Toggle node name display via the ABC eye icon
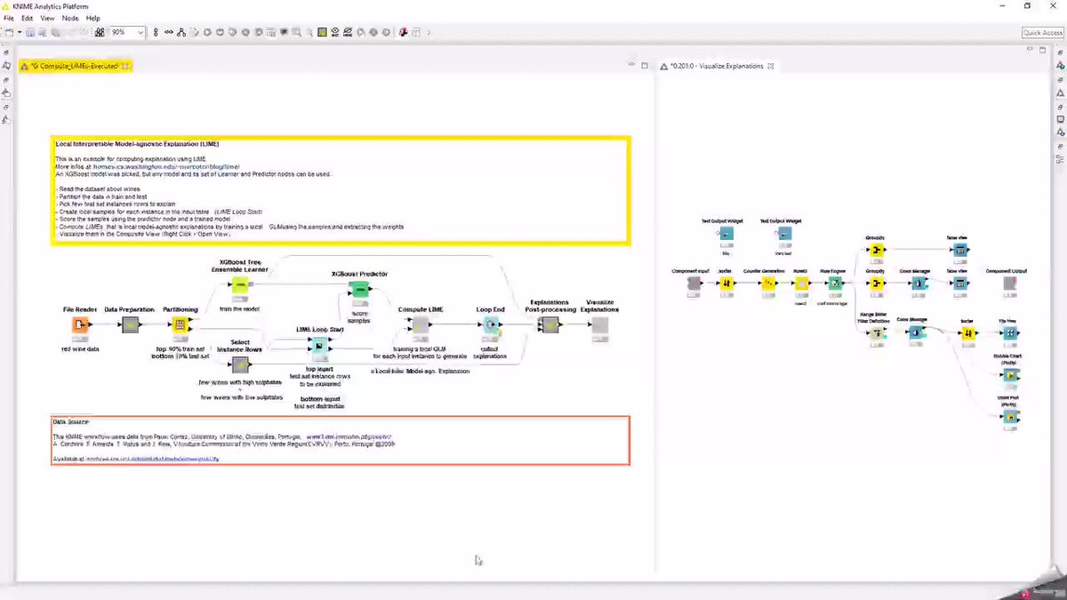 coord(334,32)
